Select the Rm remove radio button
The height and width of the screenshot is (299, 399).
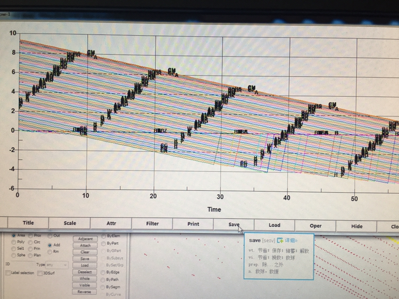click(x=50, y=252)
